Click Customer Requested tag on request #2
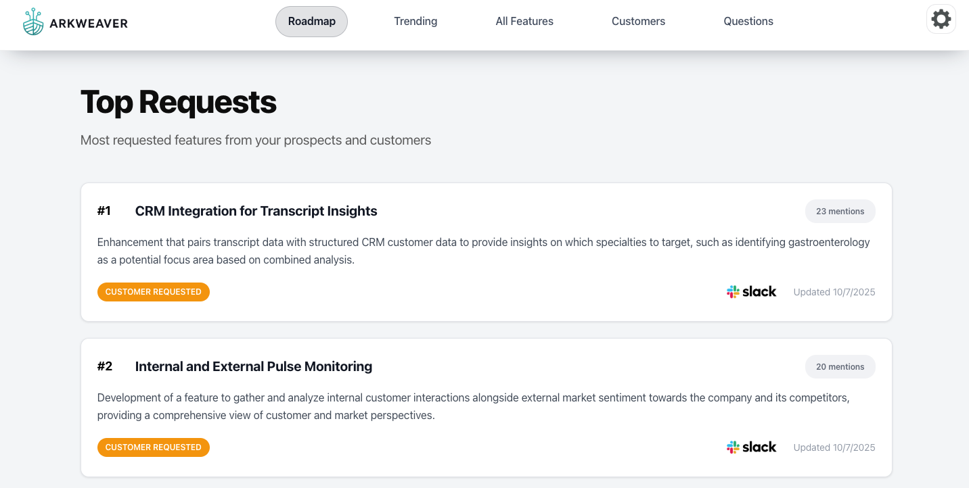 (154, 447)
